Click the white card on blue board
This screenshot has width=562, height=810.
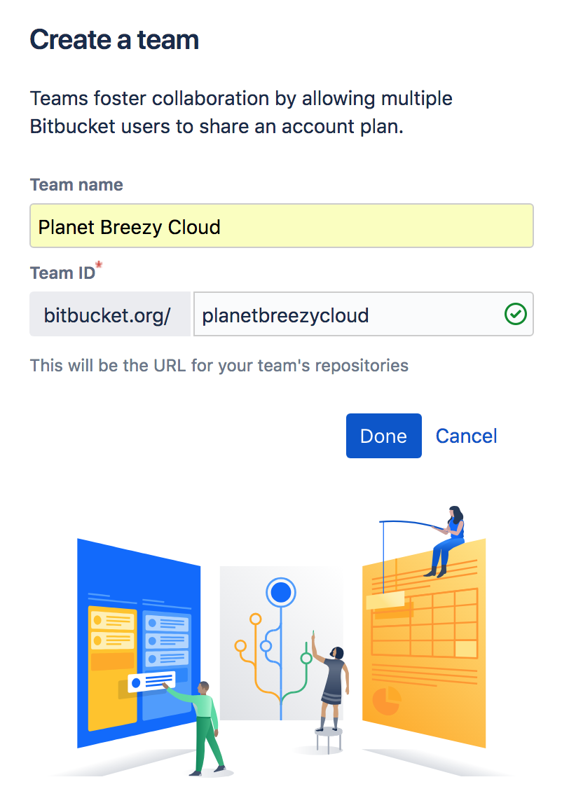[151, 680]
